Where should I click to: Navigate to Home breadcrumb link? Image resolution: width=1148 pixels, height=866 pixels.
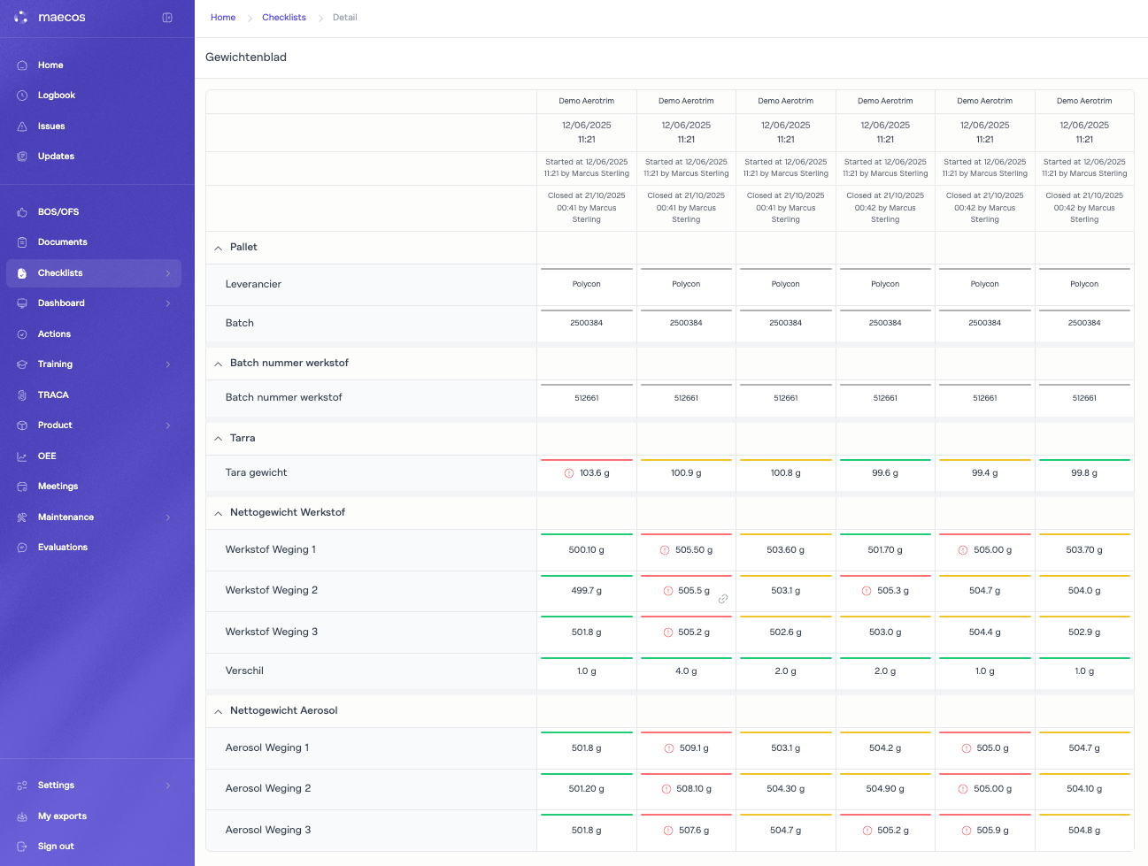[x=223, y=18]
